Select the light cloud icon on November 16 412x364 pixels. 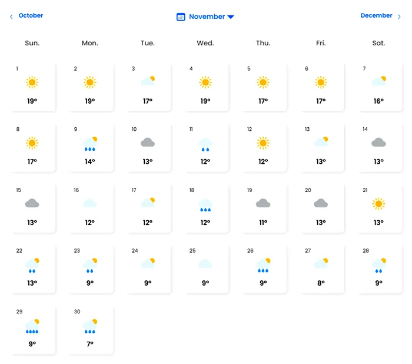[90, 203]
